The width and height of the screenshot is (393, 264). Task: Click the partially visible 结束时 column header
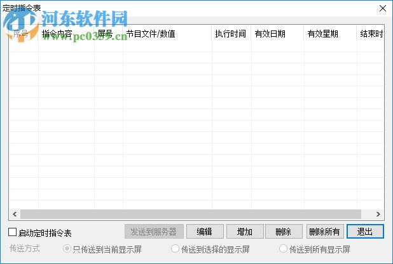click(x=371, y=34)
